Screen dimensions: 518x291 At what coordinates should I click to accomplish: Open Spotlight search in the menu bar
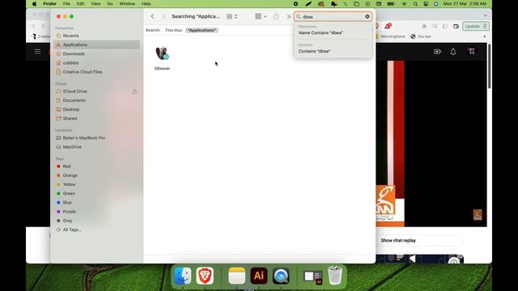point(415,3)
